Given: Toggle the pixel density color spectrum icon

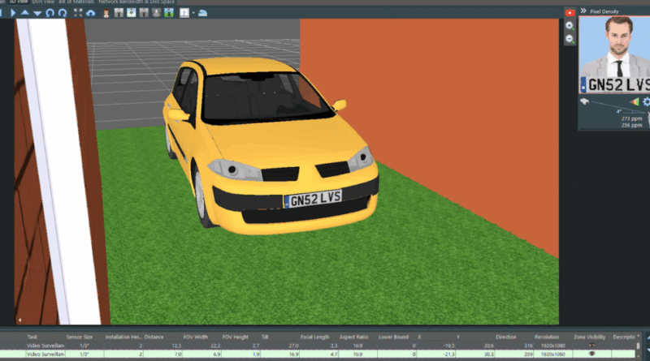Looking at the screenshot, I should point(635,101).
